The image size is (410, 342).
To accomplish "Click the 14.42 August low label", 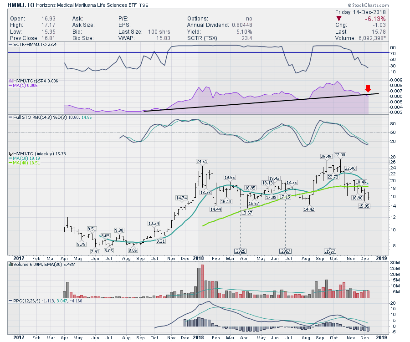I will pos(309,209).
